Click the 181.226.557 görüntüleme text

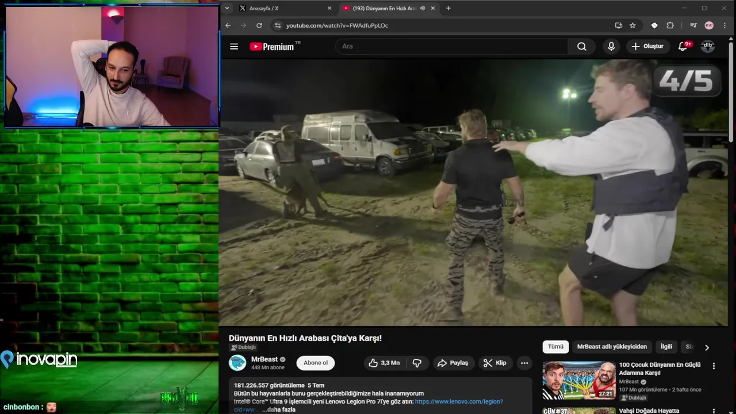(x=269, y=385)
